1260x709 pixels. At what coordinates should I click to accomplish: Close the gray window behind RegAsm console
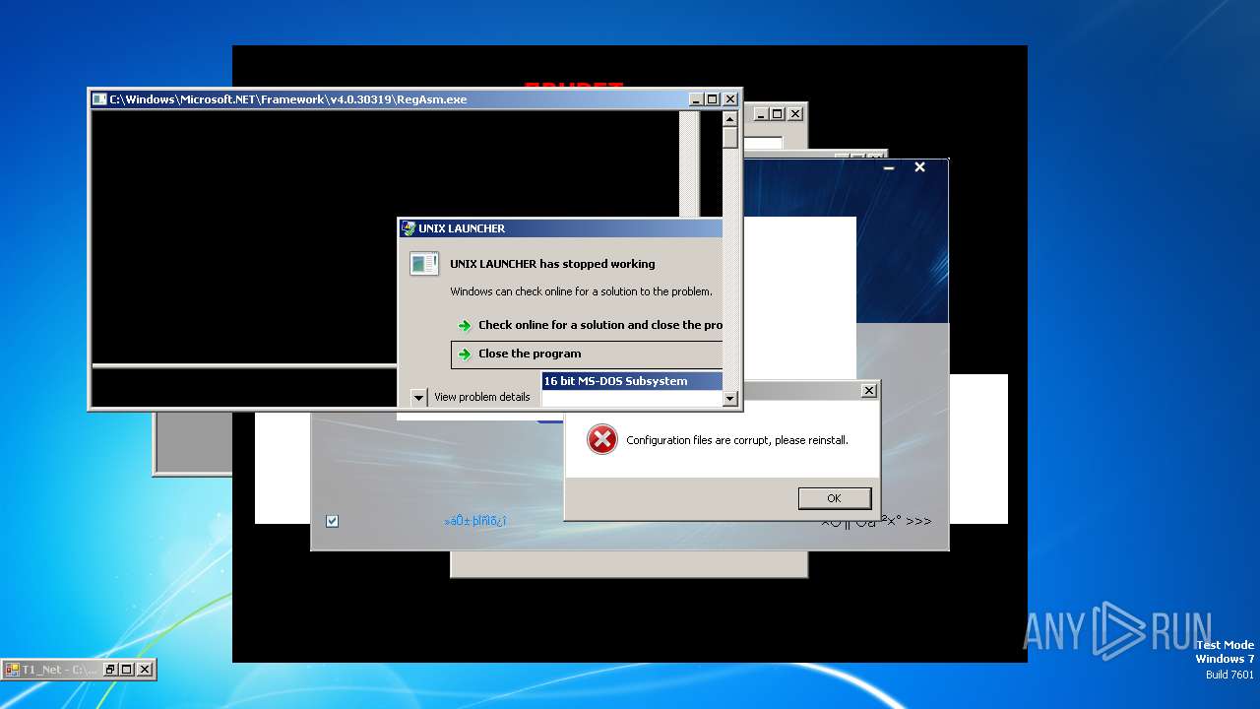794,114
